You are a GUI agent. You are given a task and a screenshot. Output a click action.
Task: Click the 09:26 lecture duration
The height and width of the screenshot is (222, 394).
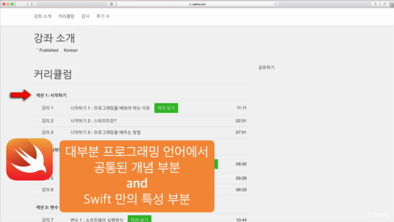pos(241,178)
